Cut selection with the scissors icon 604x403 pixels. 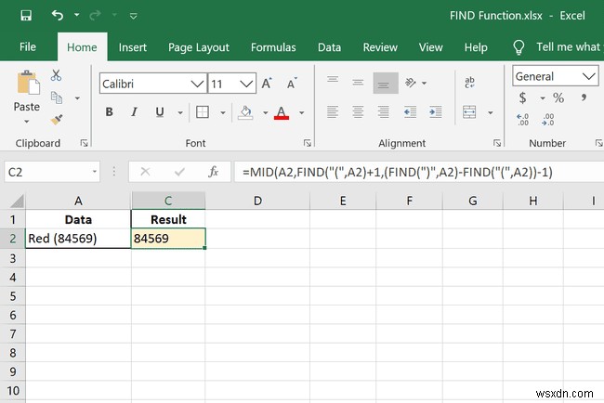click(56, 75)
